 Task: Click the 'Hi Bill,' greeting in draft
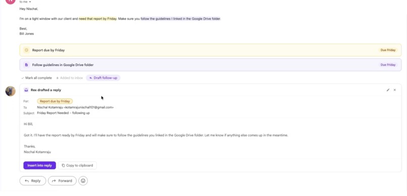point(28,124)
